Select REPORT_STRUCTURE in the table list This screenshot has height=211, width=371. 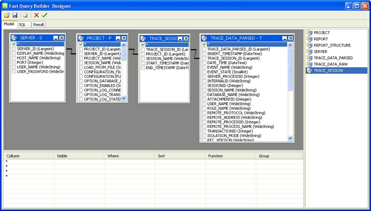click(332, 45)
